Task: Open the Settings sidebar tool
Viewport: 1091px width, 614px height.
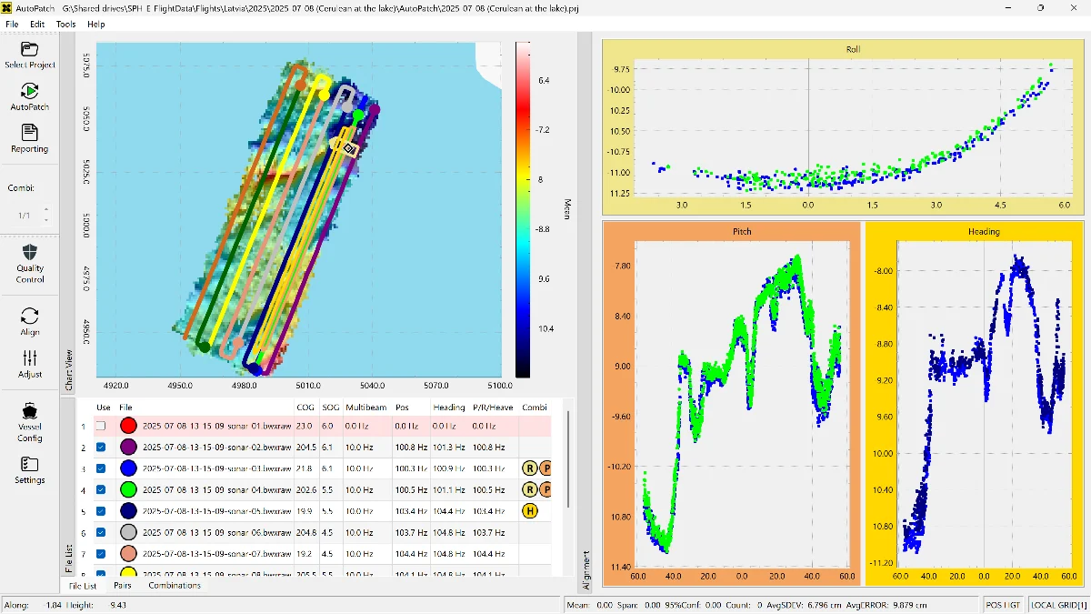Action: [29, 469]
